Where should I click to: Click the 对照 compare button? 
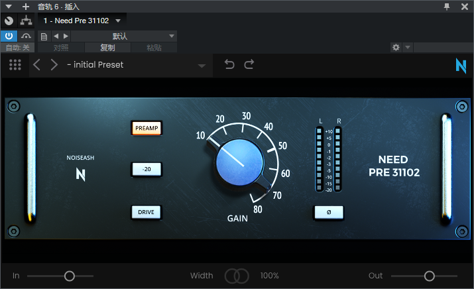[61, 48]
